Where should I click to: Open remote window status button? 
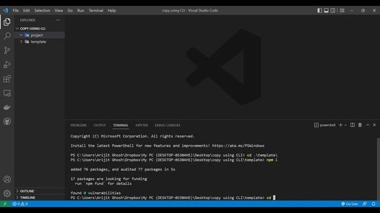5,204
